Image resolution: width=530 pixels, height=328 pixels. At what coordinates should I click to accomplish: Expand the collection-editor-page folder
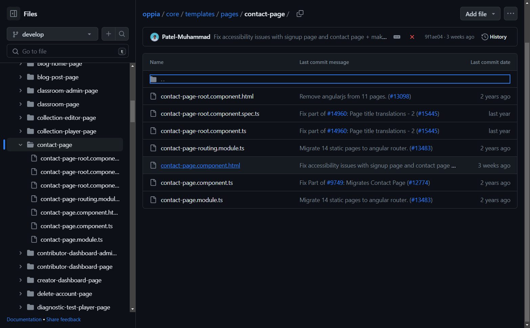tap(21, 118)
